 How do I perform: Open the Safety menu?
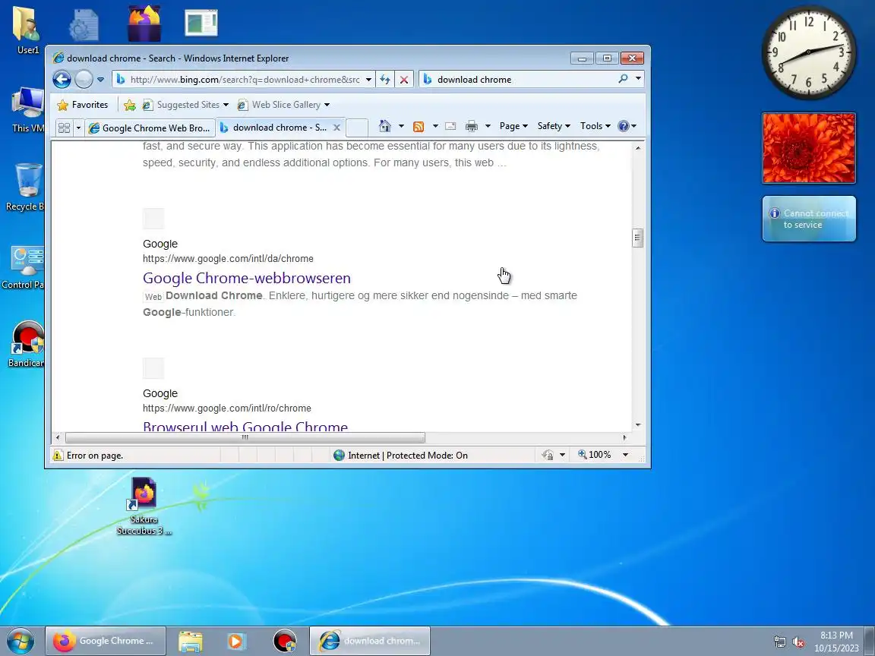[554, 126]
